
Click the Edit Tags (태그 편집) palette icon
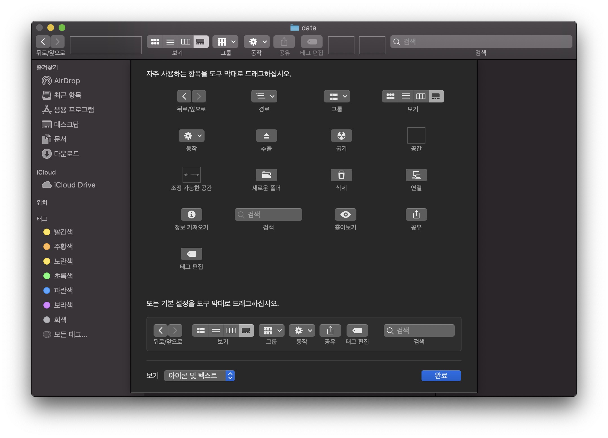tap(191, 254)
